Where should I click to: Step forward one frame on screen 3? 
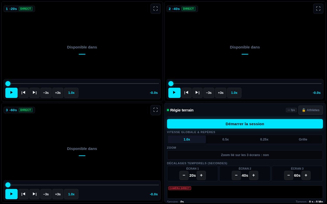pos(34,194)
